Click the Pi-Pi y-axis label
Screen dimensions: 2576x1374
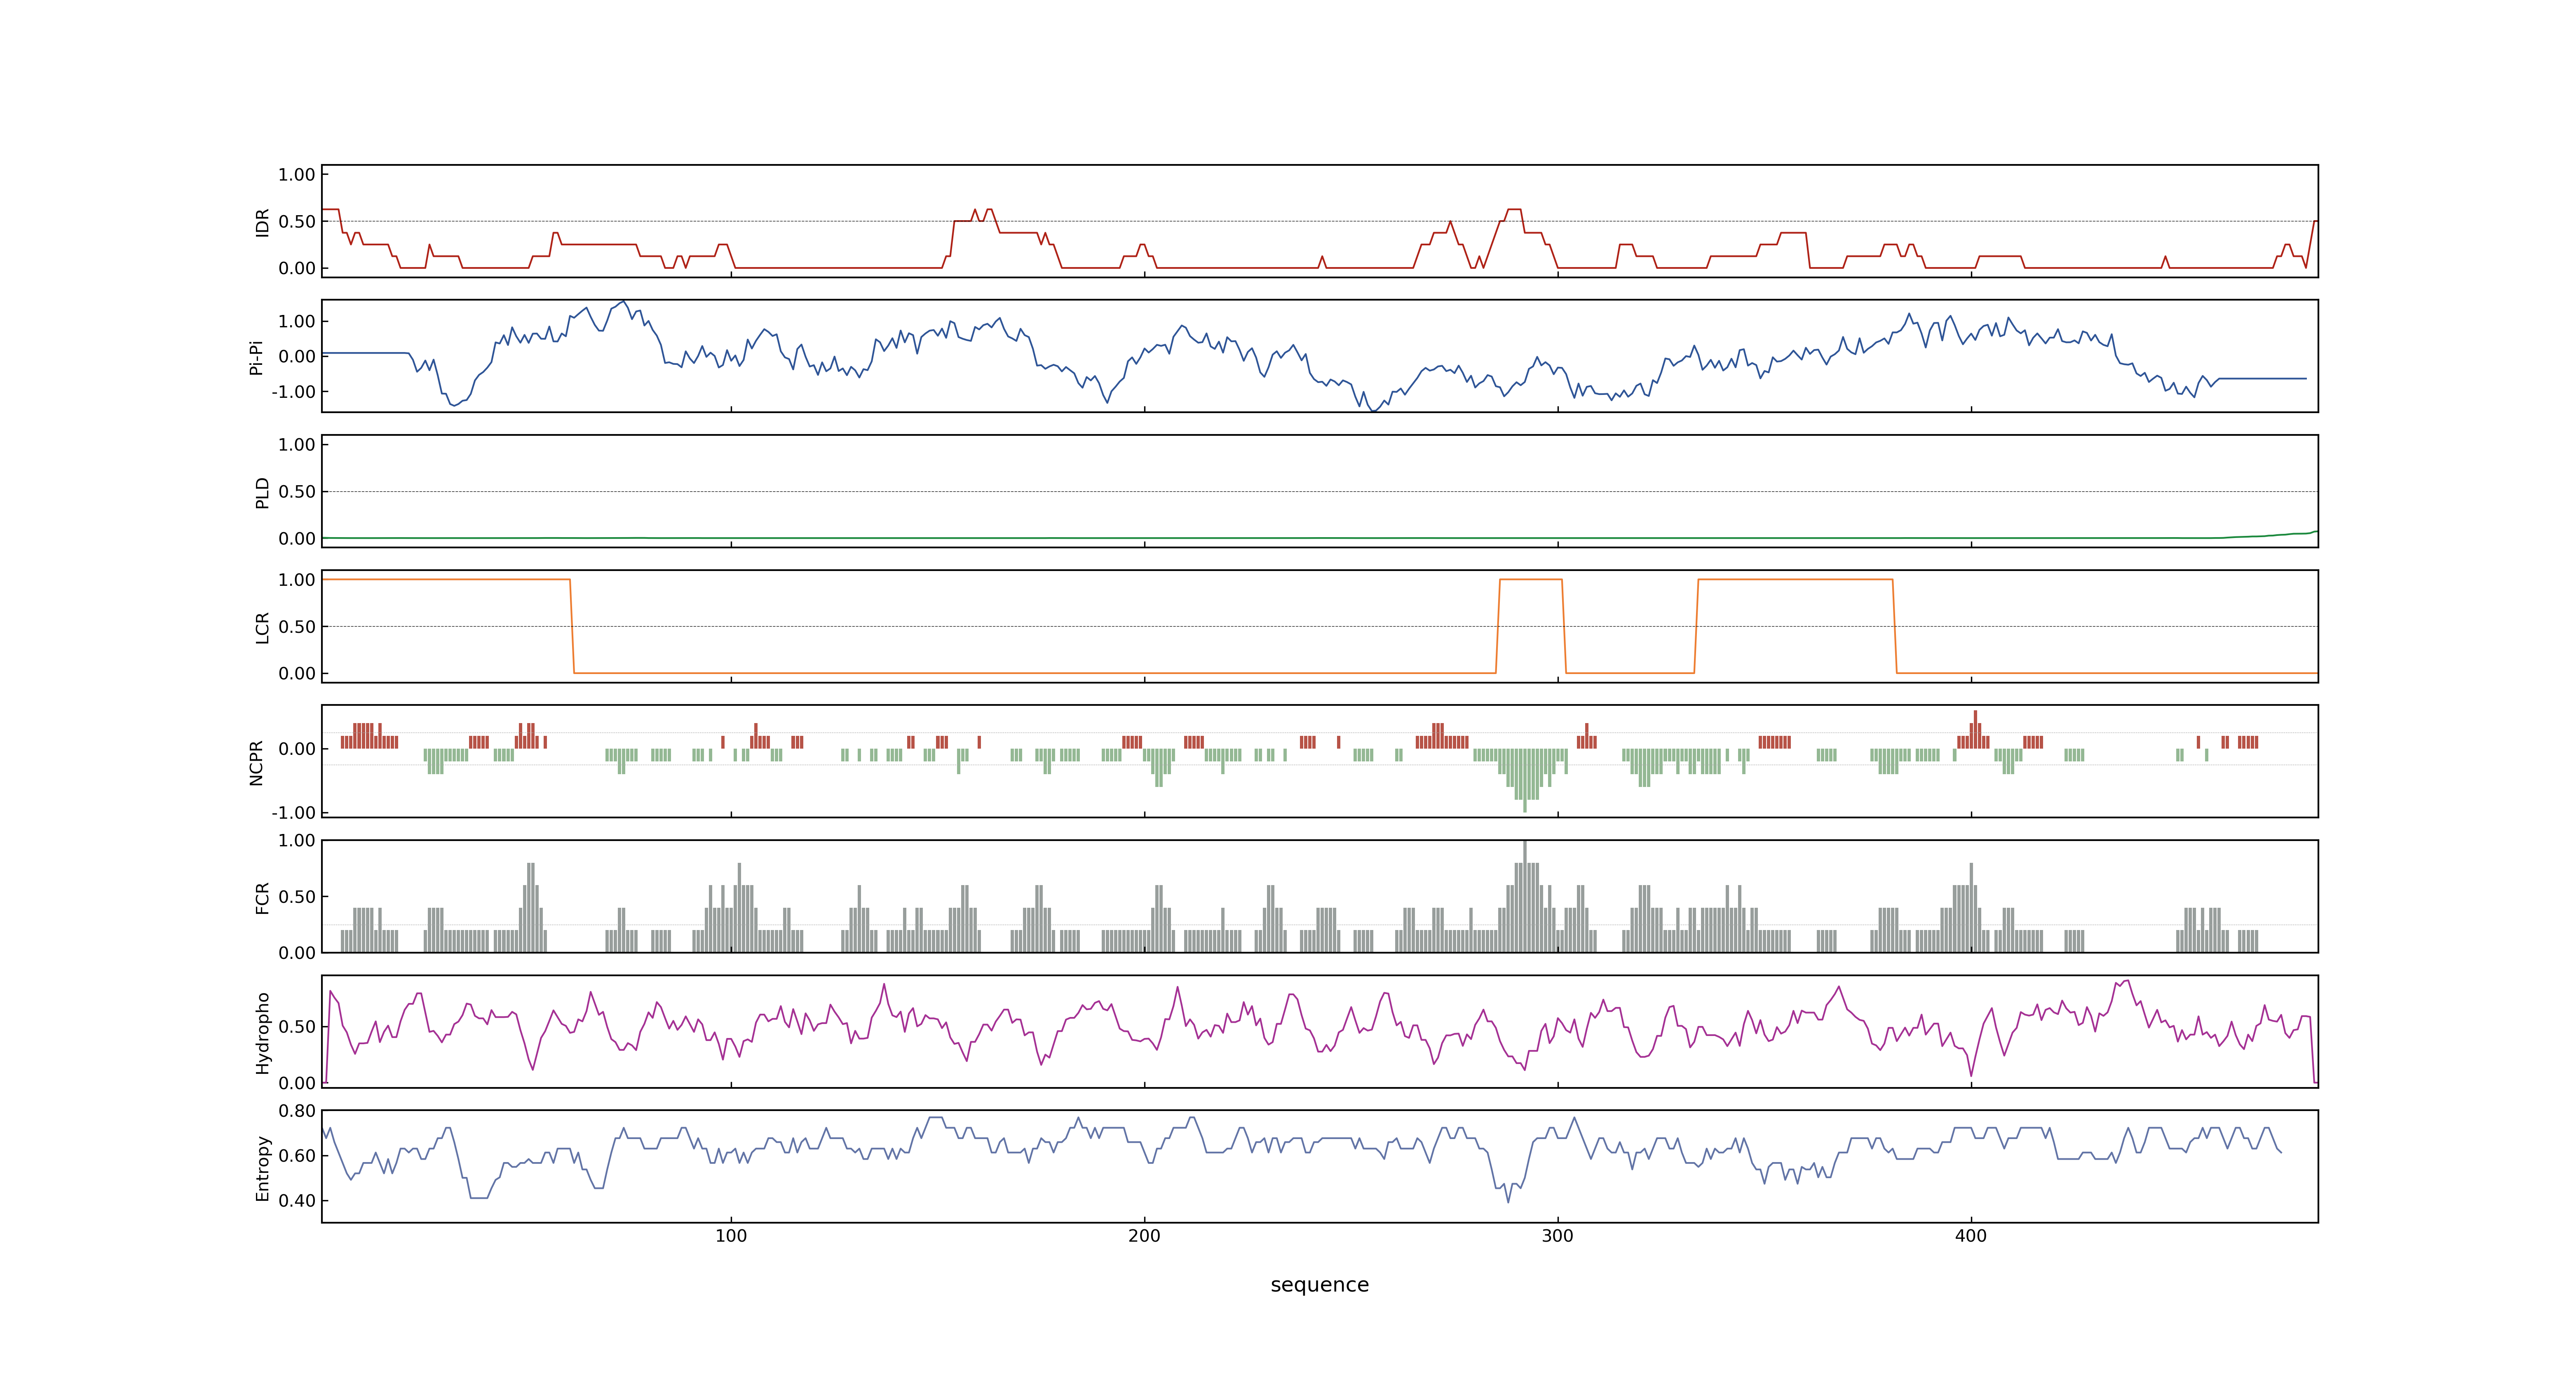pyautogui.click(x=256, y=357)
